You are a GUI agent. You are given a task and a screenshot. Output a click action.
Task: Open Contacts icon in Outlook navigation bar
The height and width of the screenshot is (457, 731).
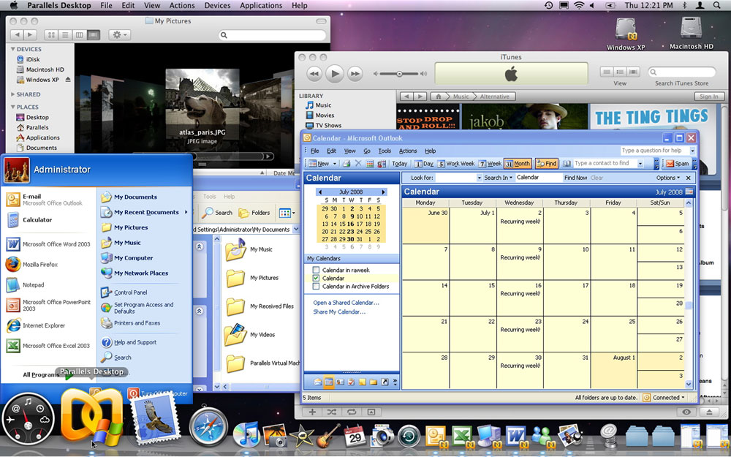340,382
